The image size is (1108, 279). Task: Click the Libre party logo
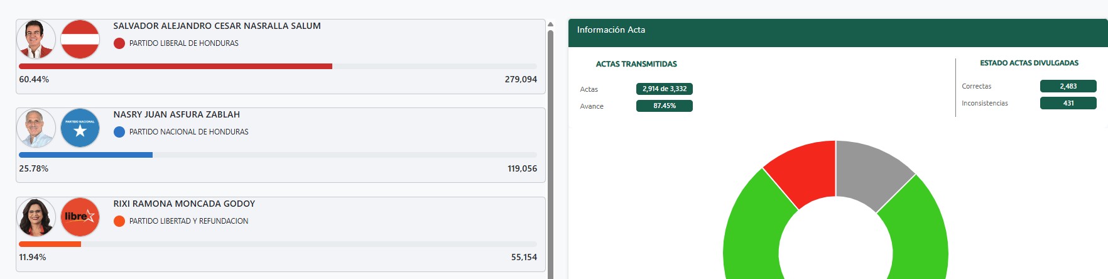click(x=80, y=217)
